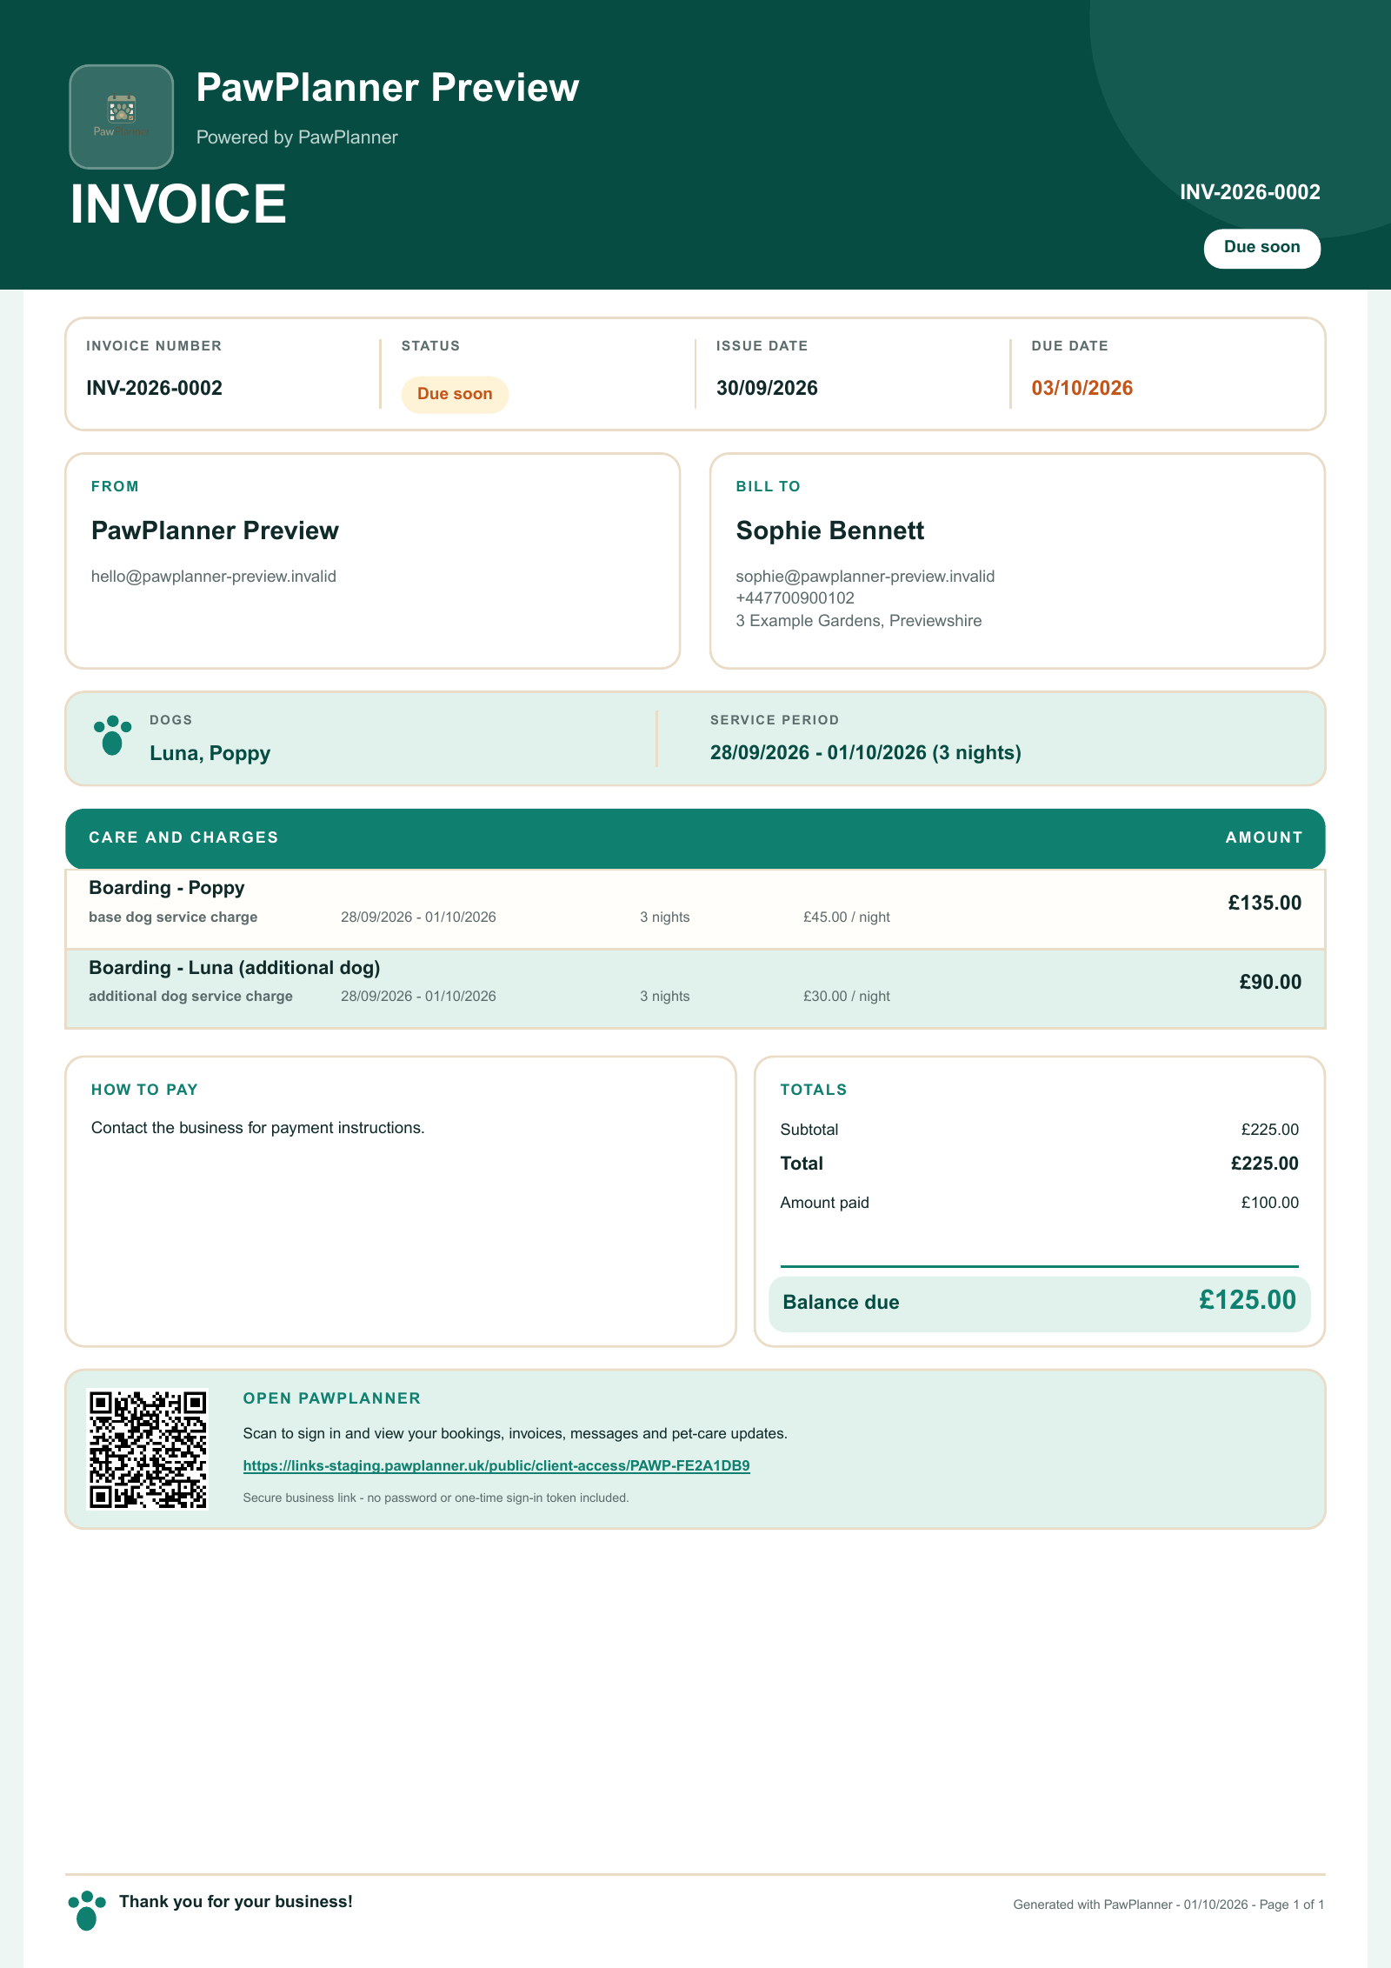Screen dimensions: 1391x1968
Task: Select hello@pawplanner-preview.invalid email
Action: [214, 577]
